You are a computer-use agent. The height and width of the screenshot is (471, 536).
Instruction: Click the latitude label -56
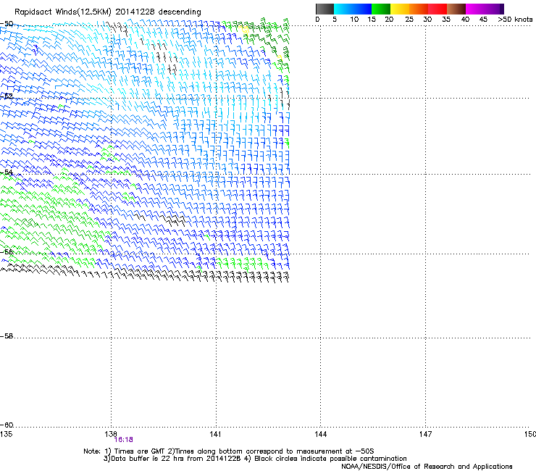click(7, 252)
